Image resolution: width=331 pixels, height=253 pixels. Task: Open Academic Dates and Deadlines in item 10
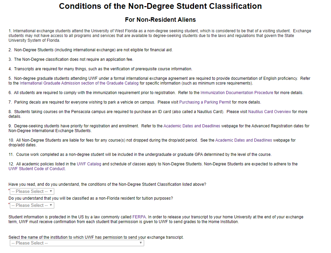click(244, 140)
